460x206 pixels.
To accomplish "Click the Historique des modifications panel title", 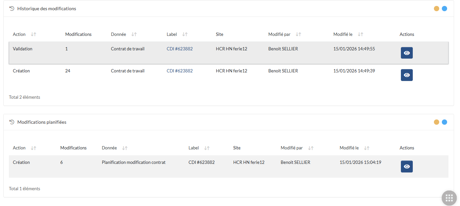I will [47, 9].
